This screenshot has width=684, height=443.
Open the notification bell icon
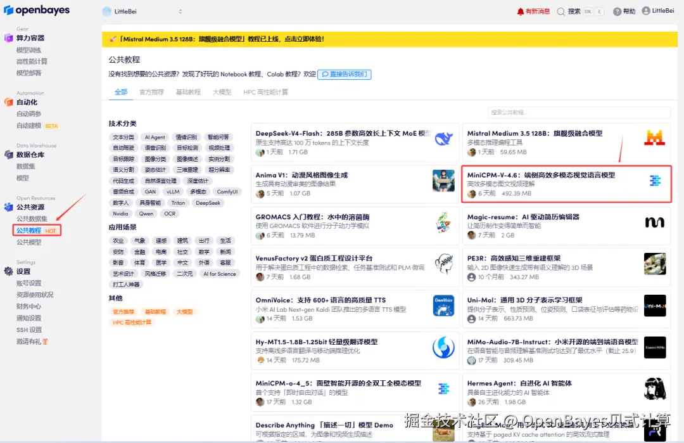[x=520, y=11]
